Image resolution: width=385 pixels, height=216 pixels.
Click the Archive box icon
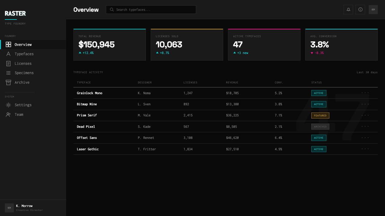(8, 82)
